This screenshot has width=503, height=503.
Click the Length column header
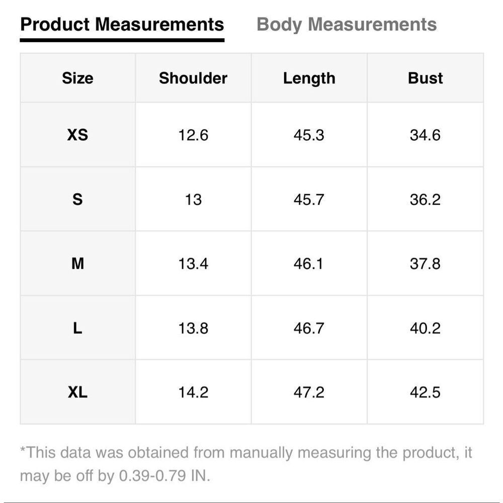click(309, 78)
